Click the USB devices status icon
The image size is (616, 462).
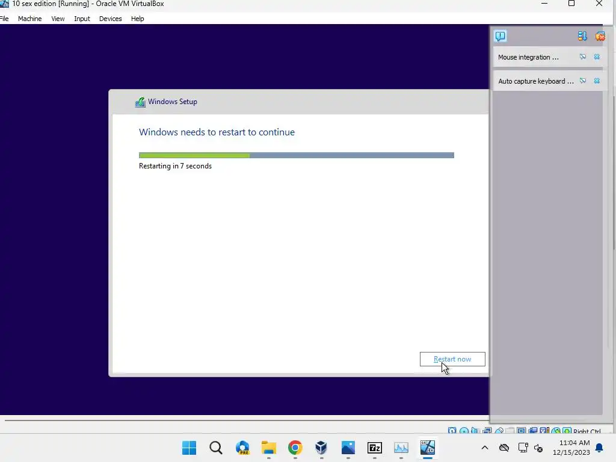pyautogui.click(x=499, y=431)
